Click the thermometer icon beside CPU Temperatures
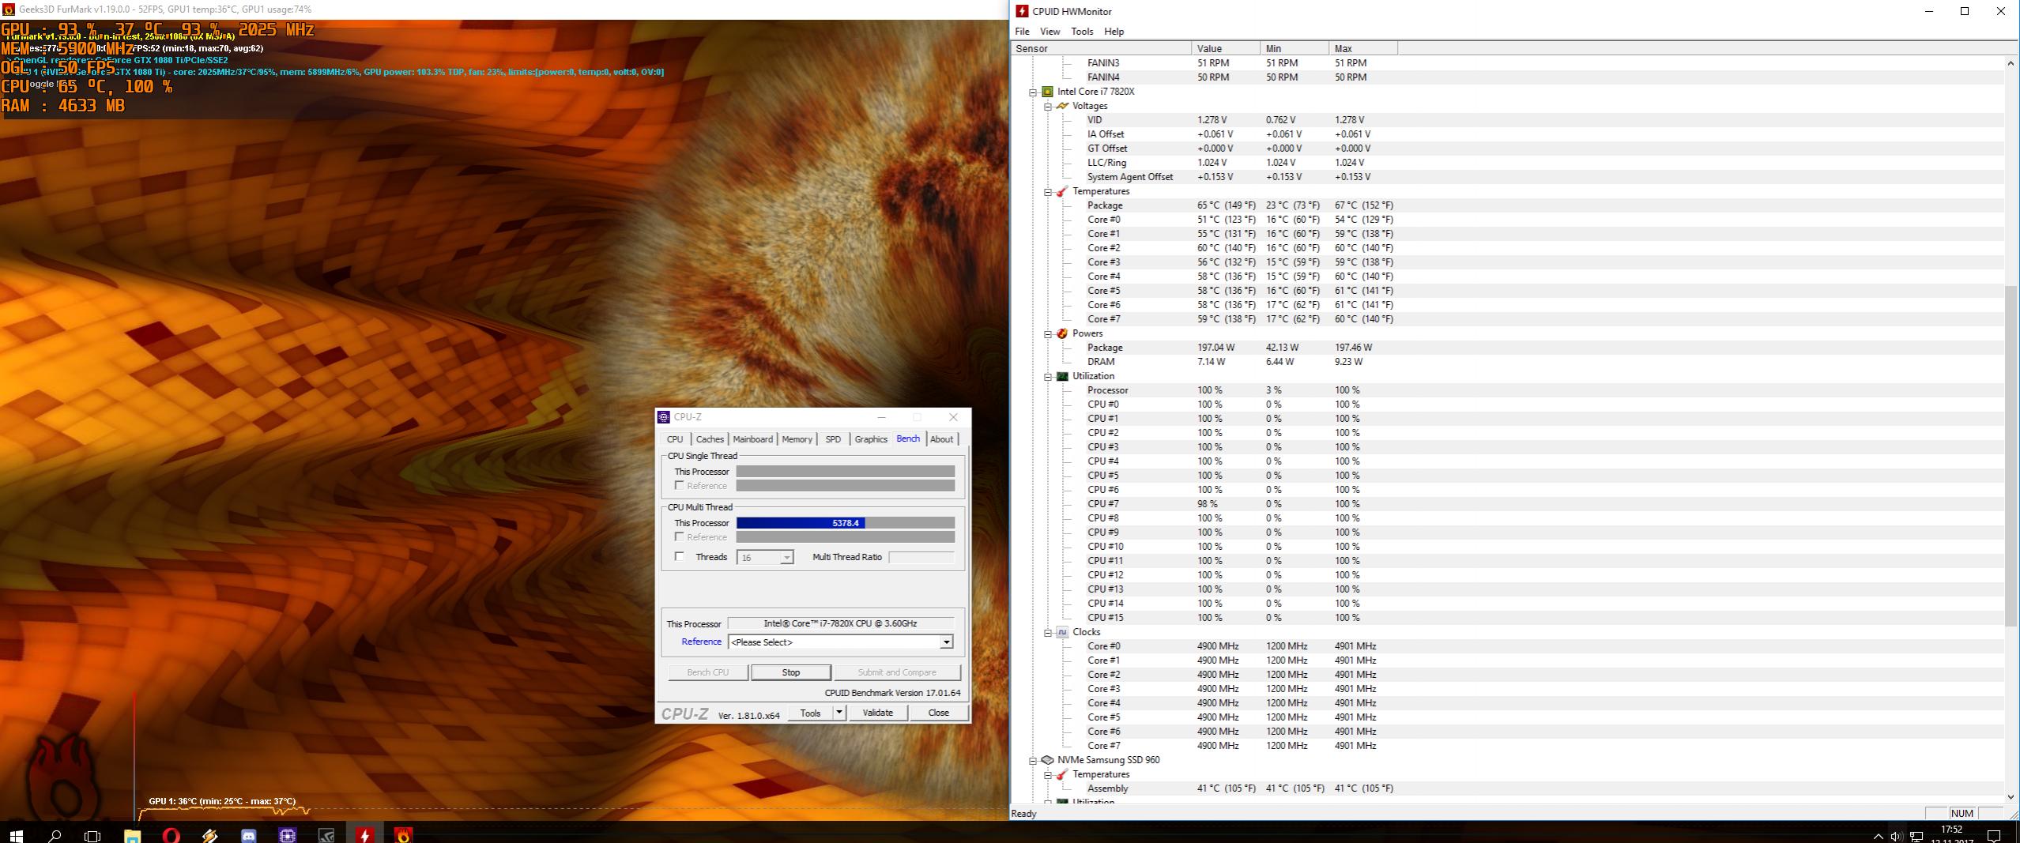This screenshot has width=2020, height=843. point(1062,191)
